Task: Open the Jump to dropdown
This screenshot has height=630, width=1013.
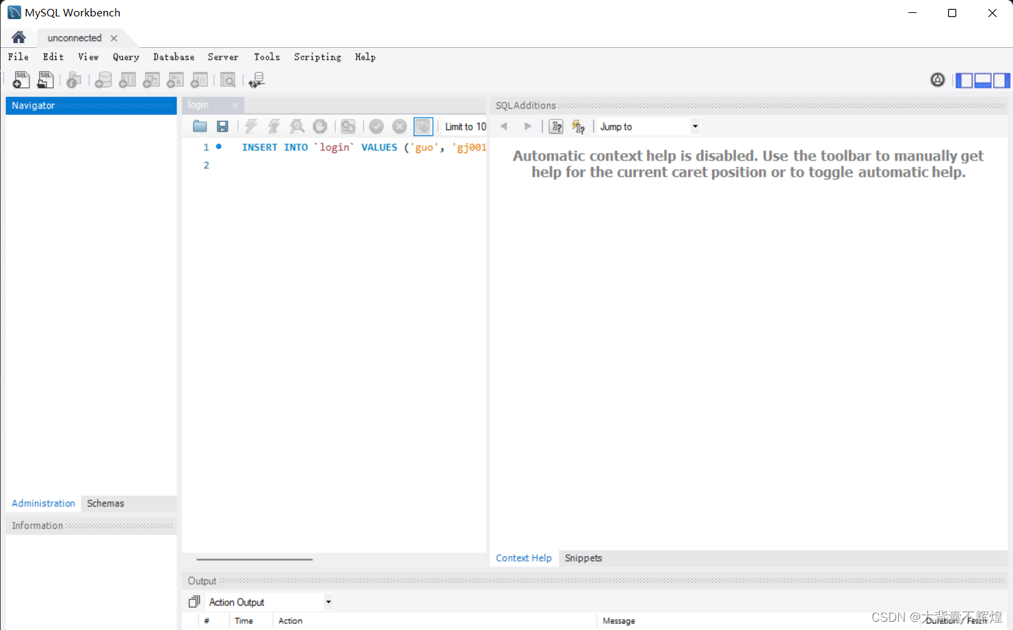Action: point(694,126)
